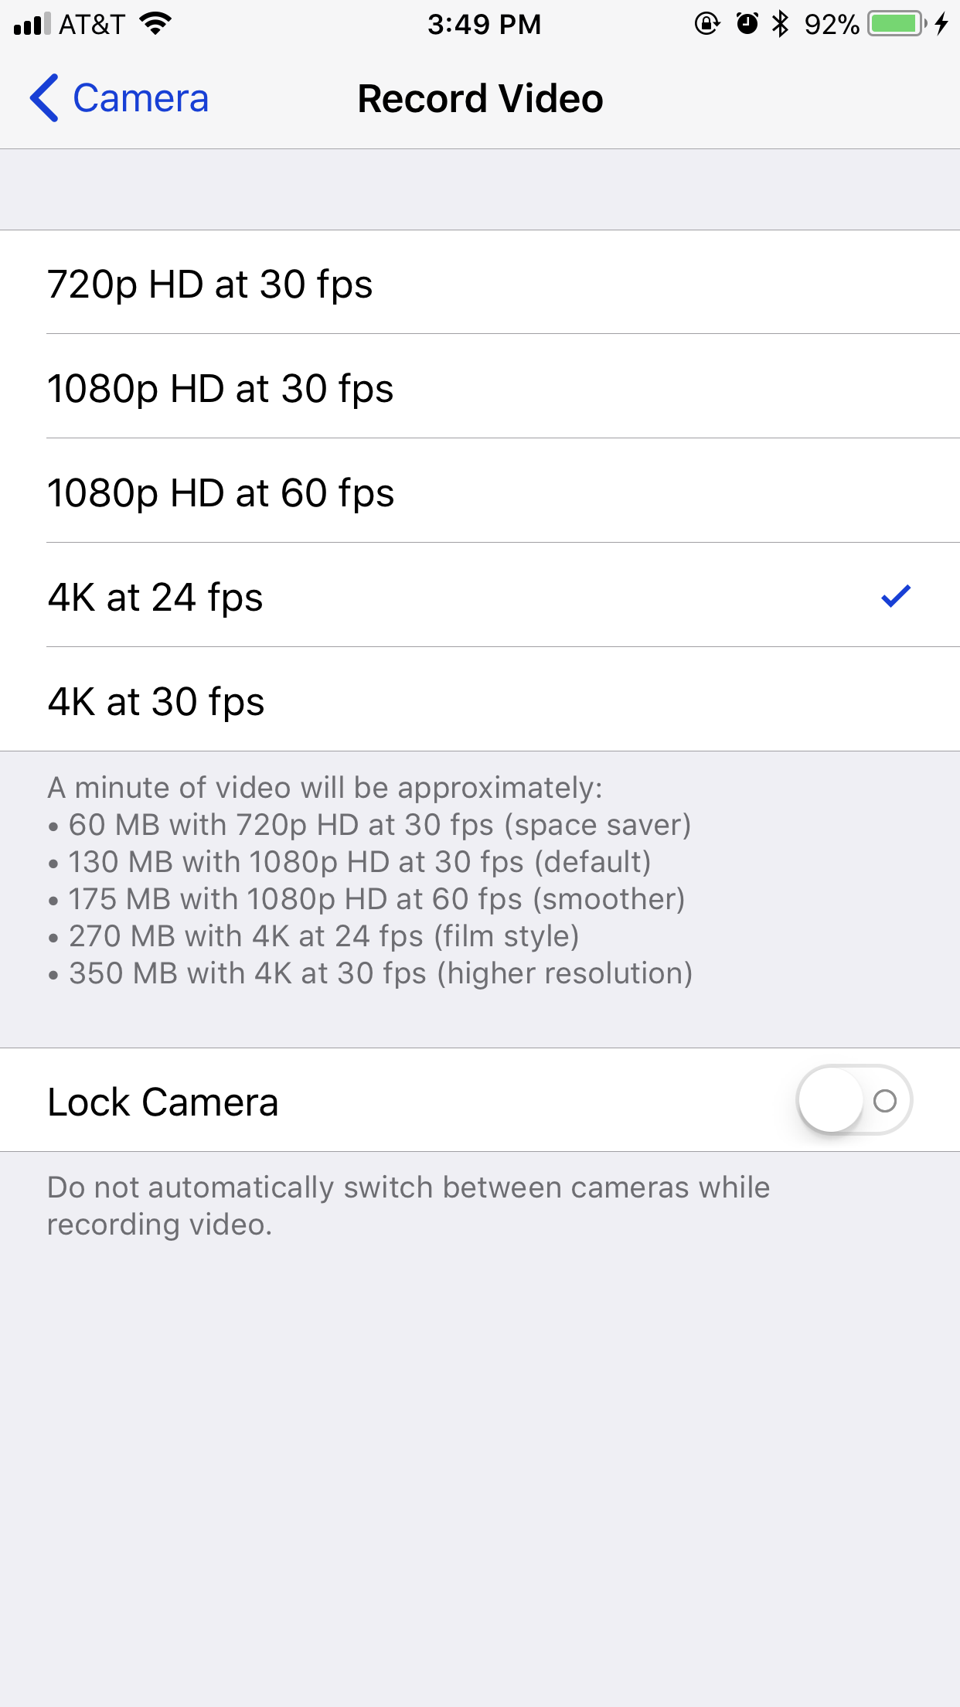
Task: Go back to Camera settings
Action: [x=119, y=98]
